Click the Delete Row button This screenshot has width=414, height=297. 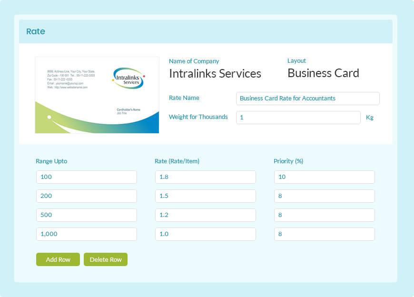(106, 259)
